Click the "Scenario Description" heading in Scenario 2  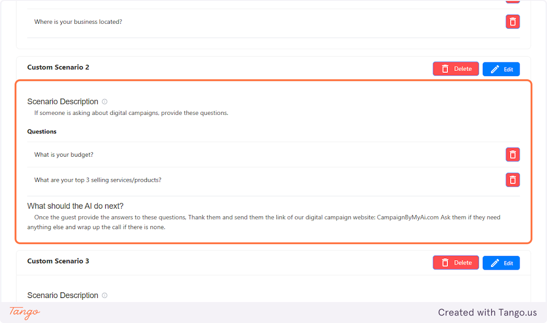click(63, 102)
